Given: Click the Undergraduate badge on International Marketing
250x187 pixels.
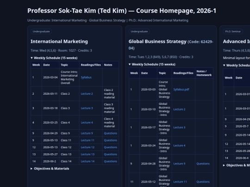Looking at the screenshot, I should pos(41,31).
